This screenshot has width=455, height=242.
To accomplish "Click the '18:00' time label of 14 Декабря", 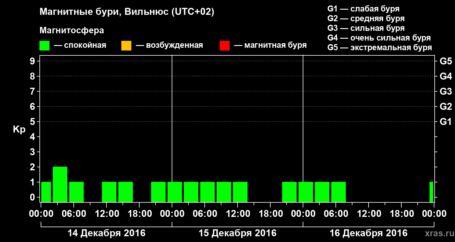I will 139,214.
